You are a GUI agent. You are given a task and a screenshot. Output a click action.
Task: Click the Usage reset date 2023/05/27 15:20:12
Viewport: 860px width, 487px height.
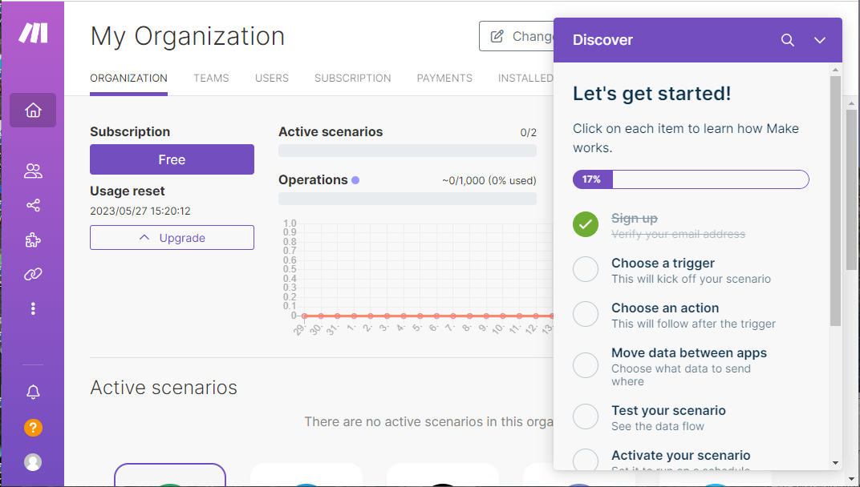[140, 211]
